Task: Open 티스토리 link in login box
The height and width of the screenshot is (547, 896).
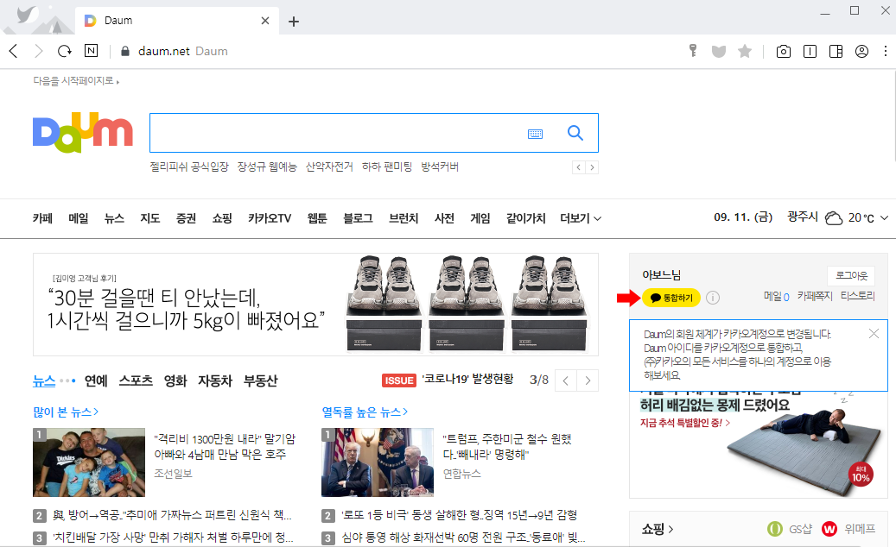Action: (x=858, y=296)
